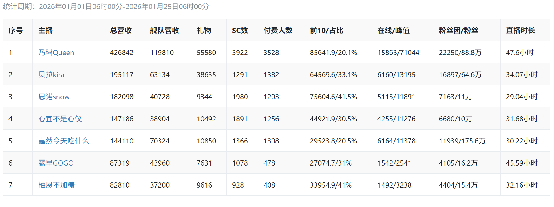Click the 舰队营收 column header
The image size is (554, 207).
(x=164, y=30)
